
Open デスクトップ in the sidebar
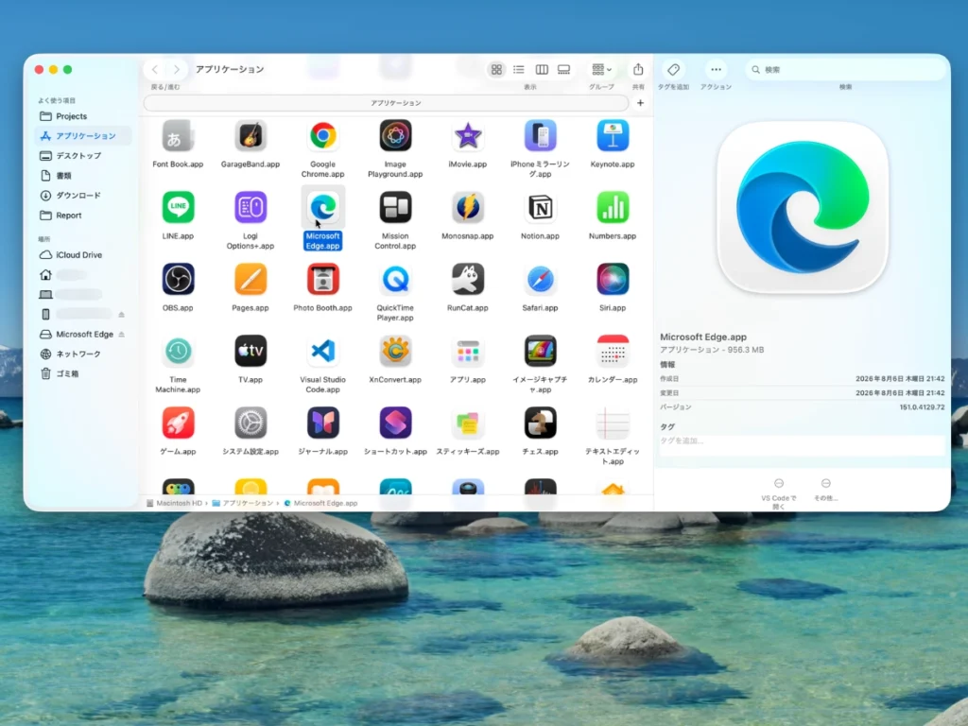click(x=83, y=156)
